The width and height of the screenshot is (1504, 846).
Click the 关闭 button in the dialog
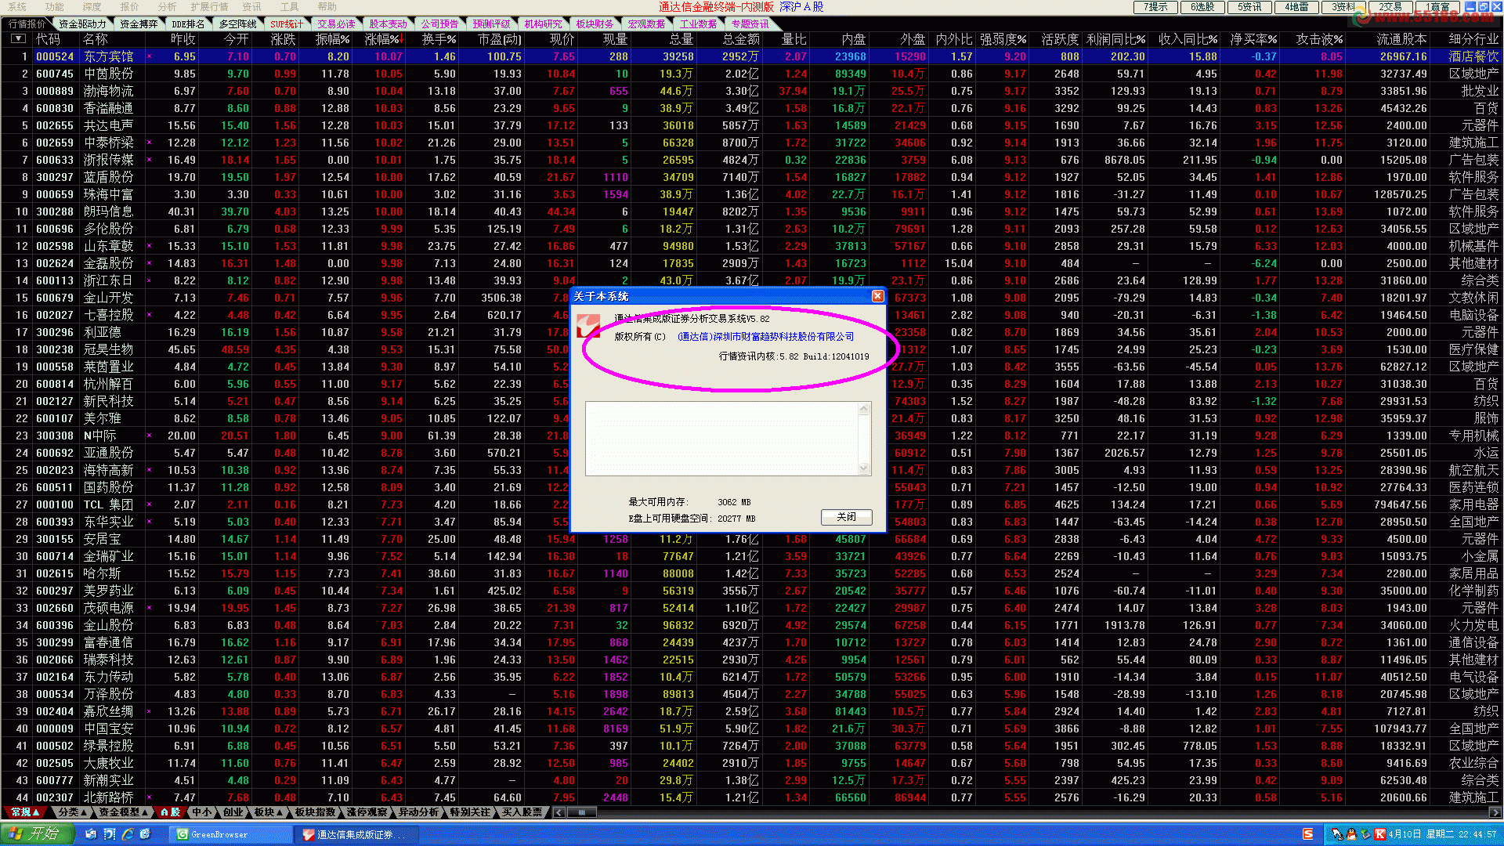(846, 517)
